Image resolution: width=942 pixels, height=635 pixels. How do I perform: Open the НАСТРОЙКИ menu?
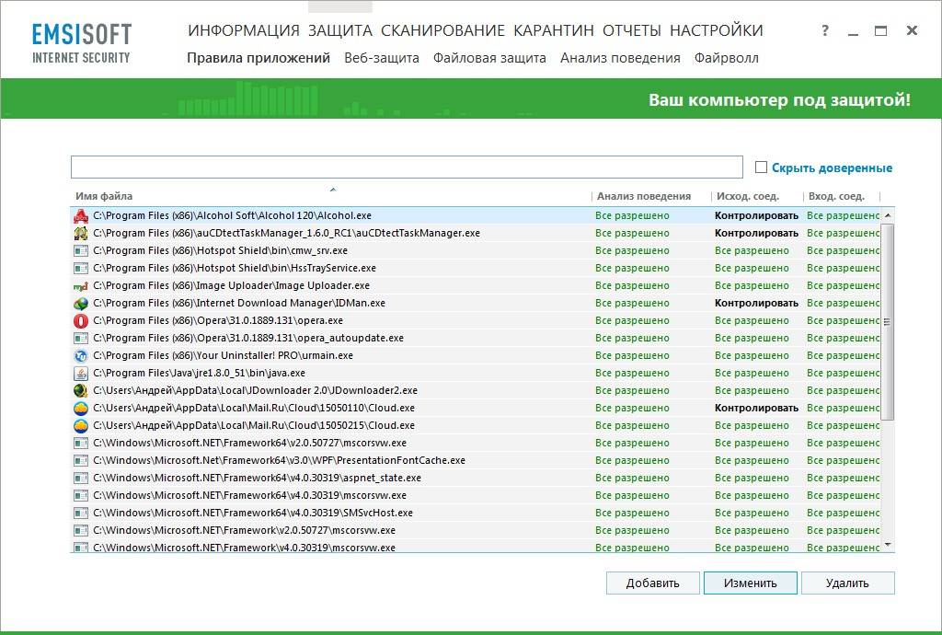716,30
